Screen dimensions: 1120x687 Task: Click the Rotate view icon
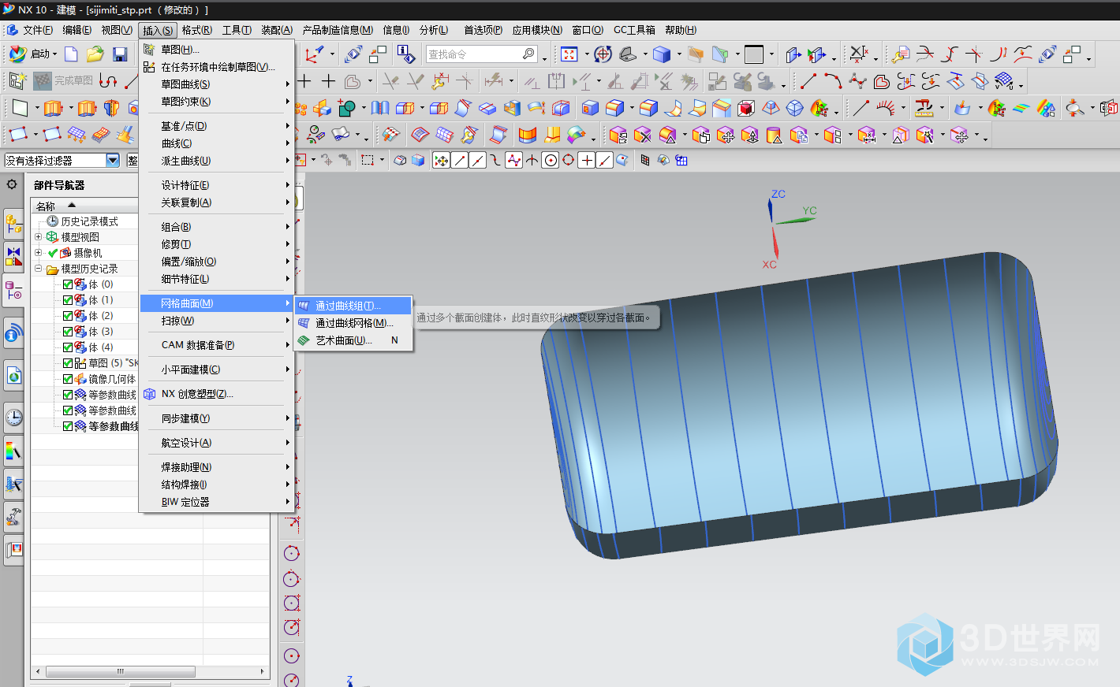click(603, 54)
